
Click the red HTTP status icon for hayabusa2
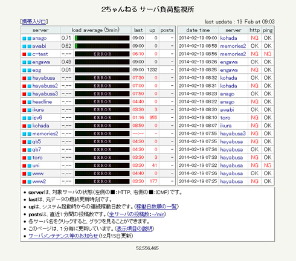tap(24, 86)
